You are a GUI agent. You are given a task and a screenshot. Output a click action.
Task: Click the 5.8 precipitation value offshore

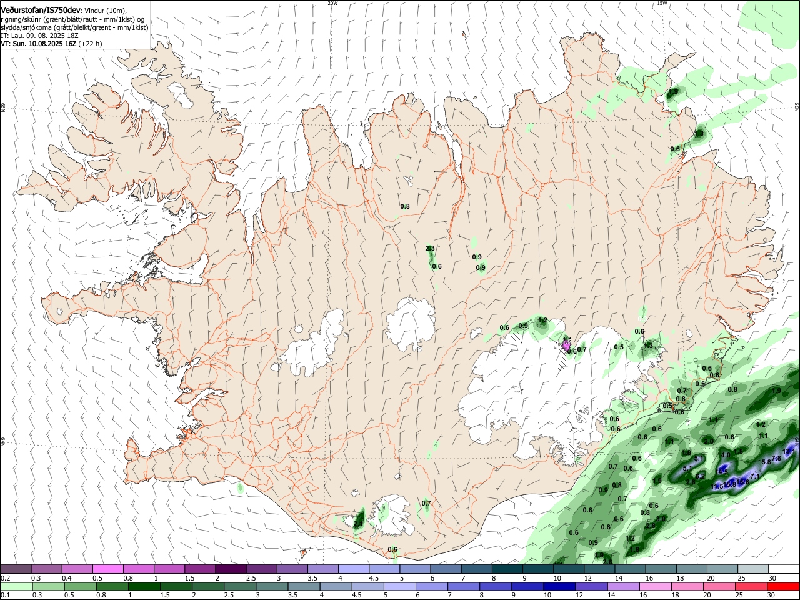point(766,462)
